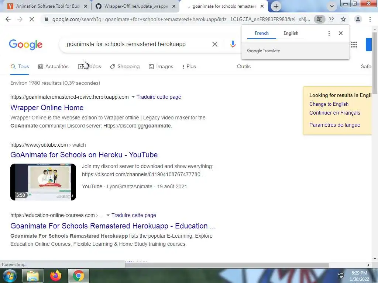Bookmark this page with the star
The image size is (378, 283).
[x=343, y=19]
